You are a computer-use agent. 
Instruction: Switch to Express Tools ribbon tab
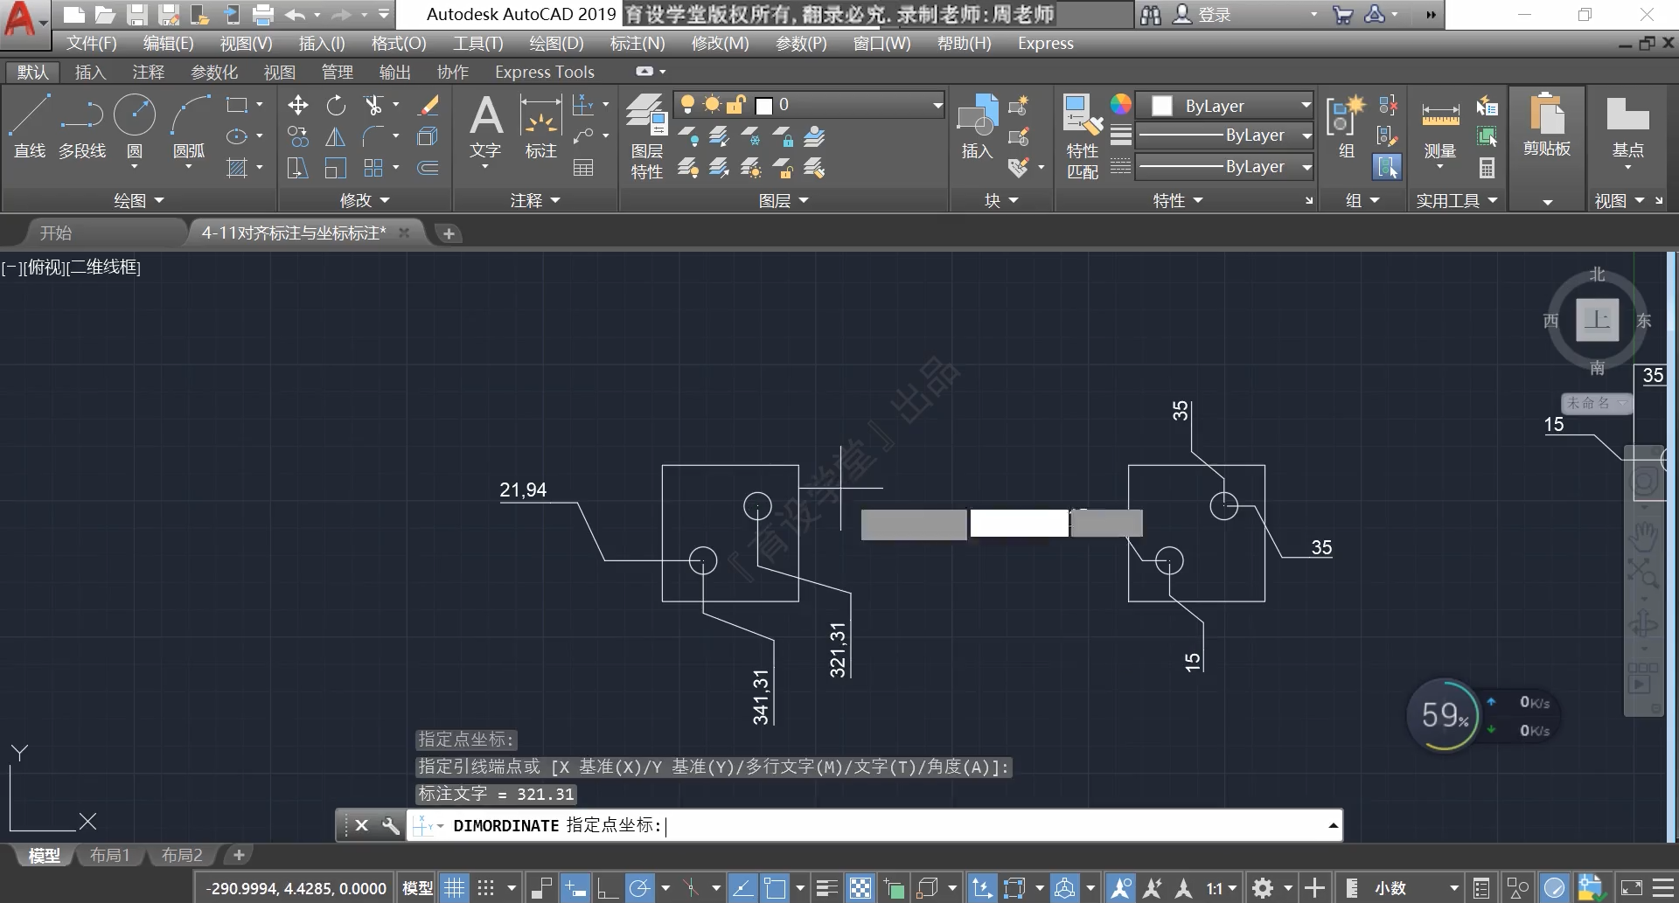tap(544, 72)
